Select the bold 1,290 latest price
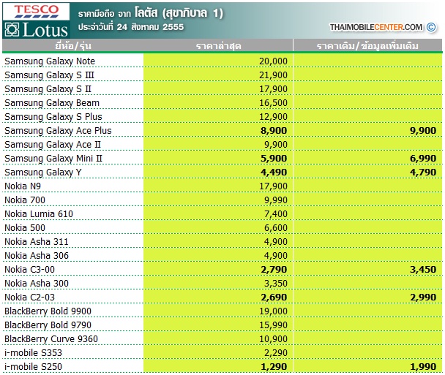 (274, 367)
